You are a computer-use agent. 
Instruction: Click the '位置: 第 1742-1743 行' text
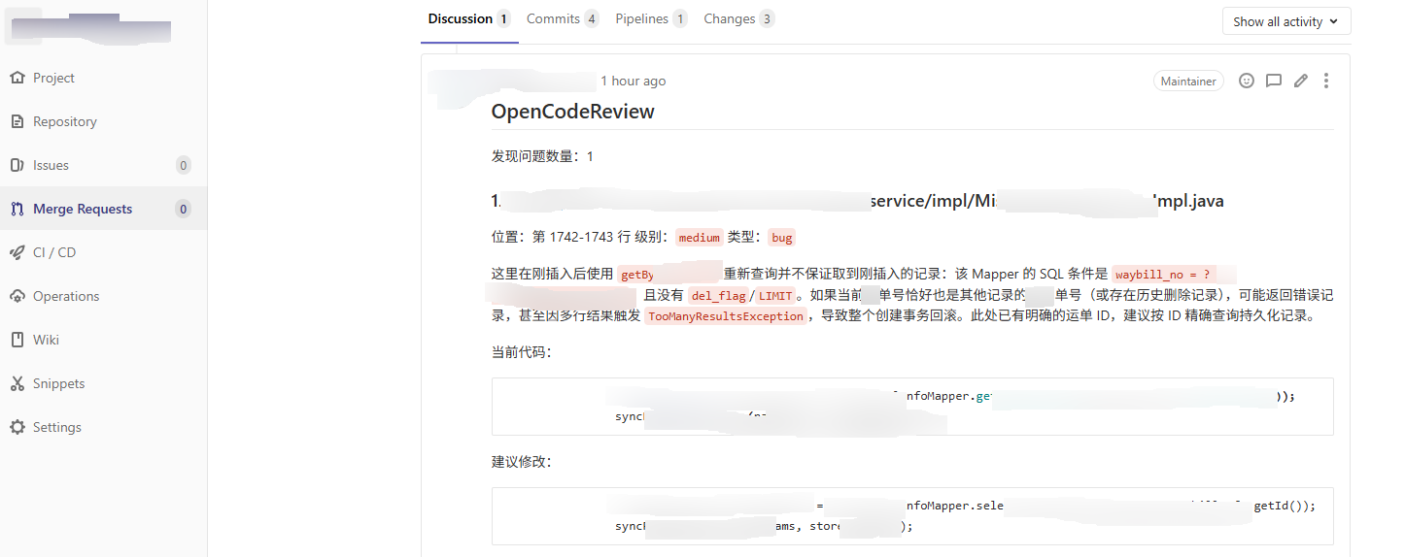pyautogui.click(x=562, y=237)
